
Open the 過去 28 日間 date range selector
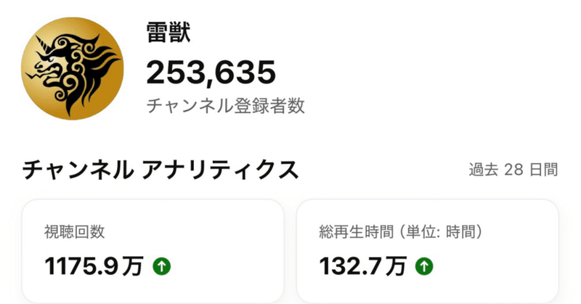tap(513, 171)
